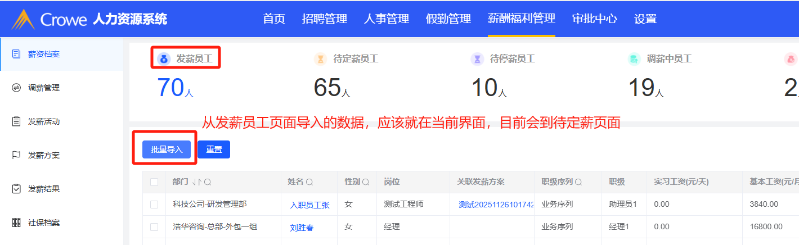Select 薪酬福利管理 navigation tab
799x245 pixels.
522,19
